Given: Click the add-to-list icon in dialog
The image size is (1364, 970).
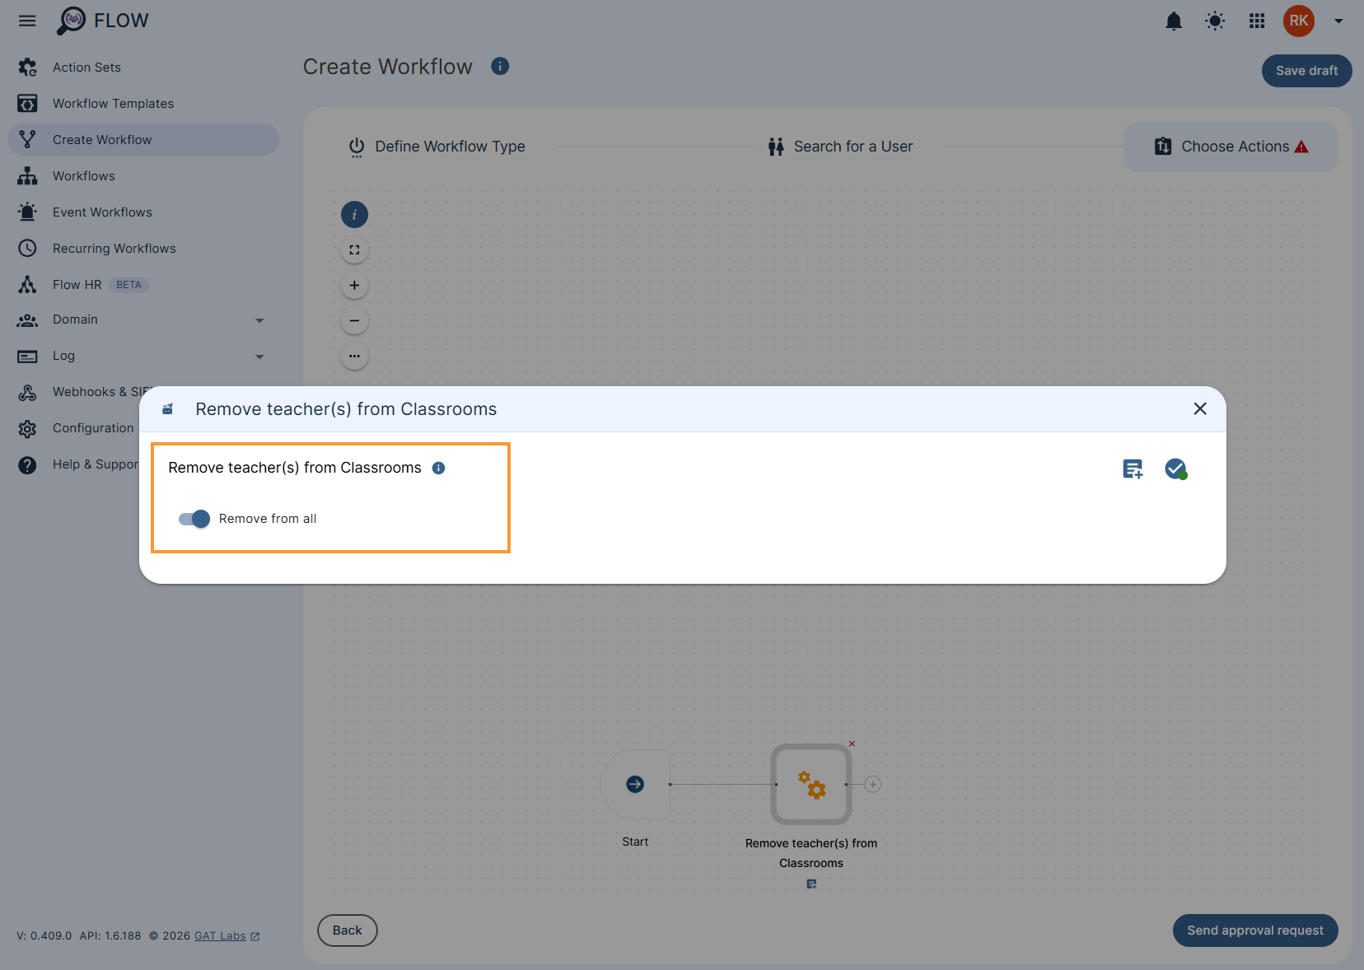Looking at the screenshot, I should (1133, 469).
